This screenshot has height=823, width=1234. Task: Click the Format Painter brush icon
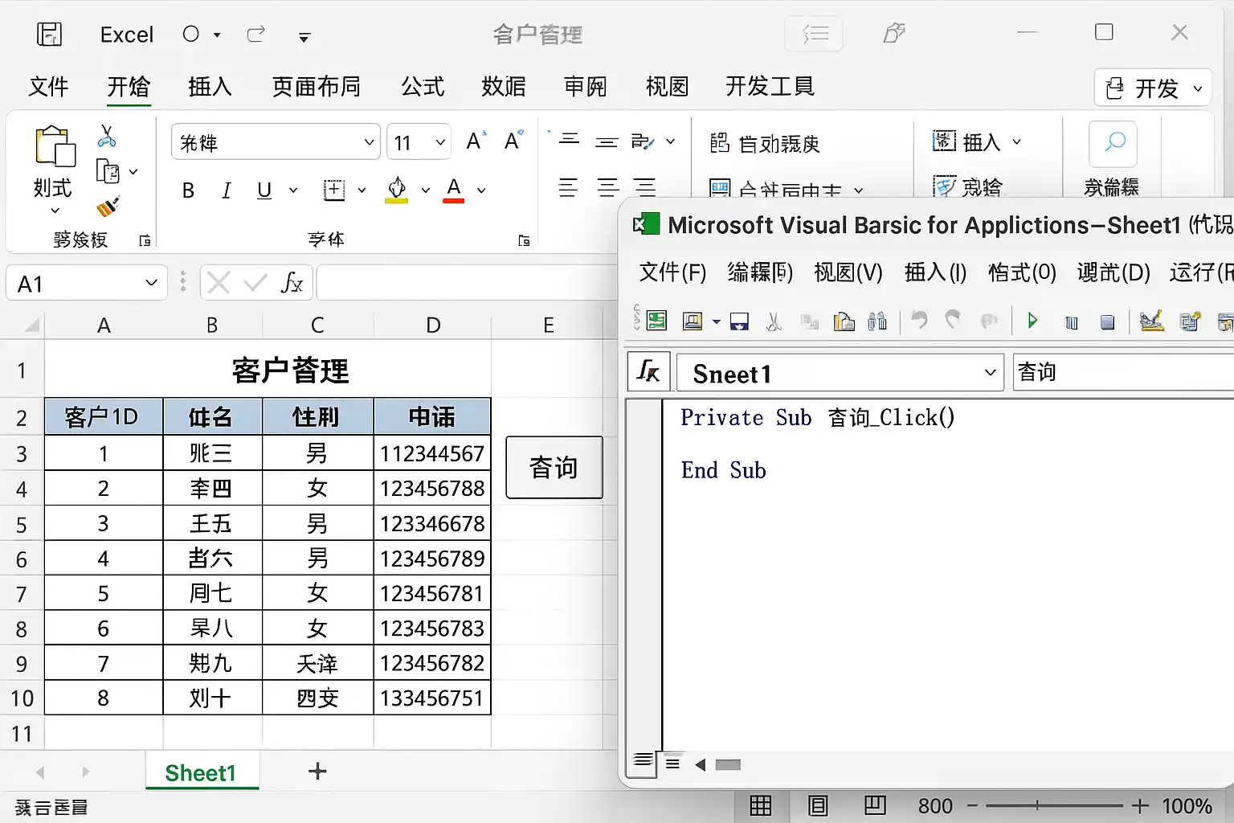(x=108, y=207)
